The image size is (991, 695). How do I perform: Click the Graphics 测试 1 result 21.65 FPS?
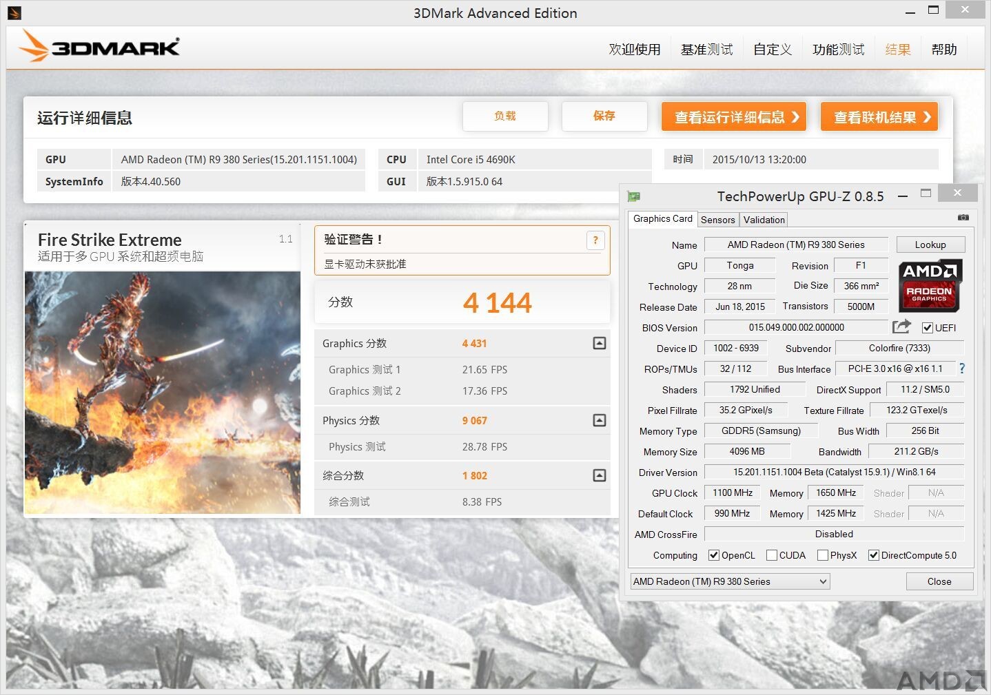(x=484, y=370)
